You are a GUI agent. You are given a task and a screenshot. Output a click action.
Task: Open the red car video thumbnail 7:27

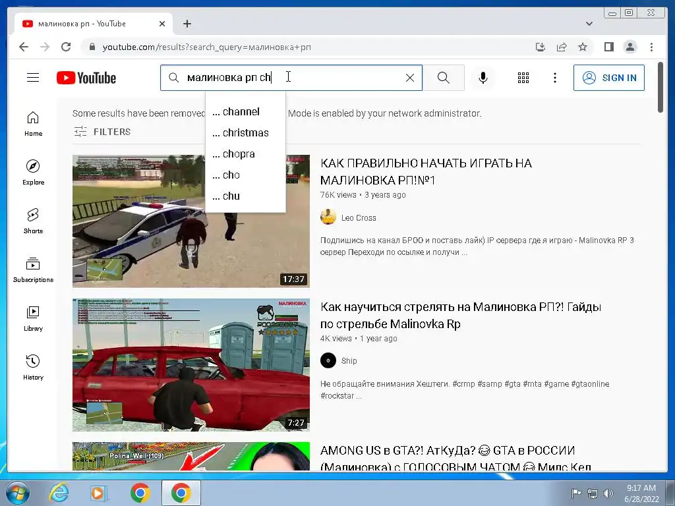pos(191,365)
